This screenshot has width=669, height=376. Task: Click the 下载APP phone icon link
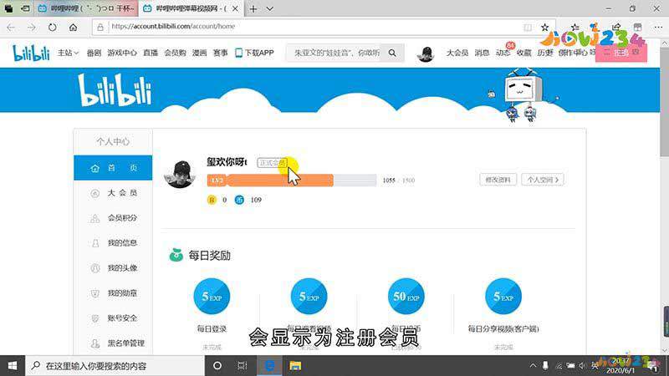254,53
